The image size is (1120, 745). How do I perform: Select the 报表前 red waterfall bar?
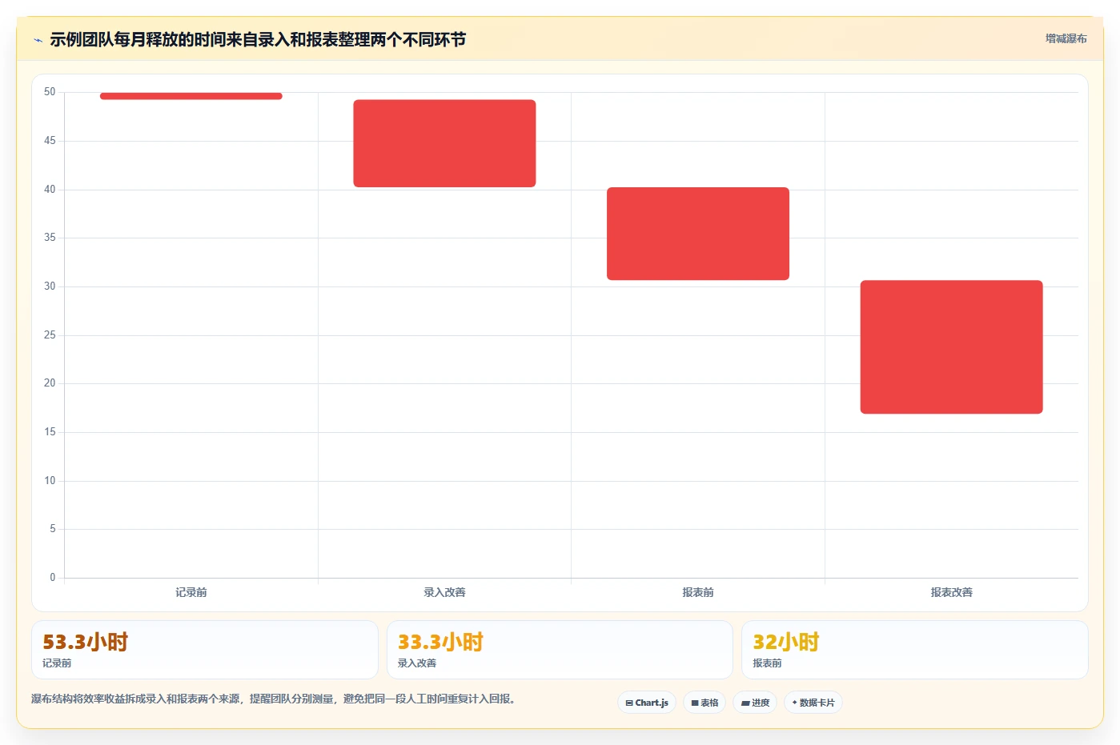[x=698, y=234]
